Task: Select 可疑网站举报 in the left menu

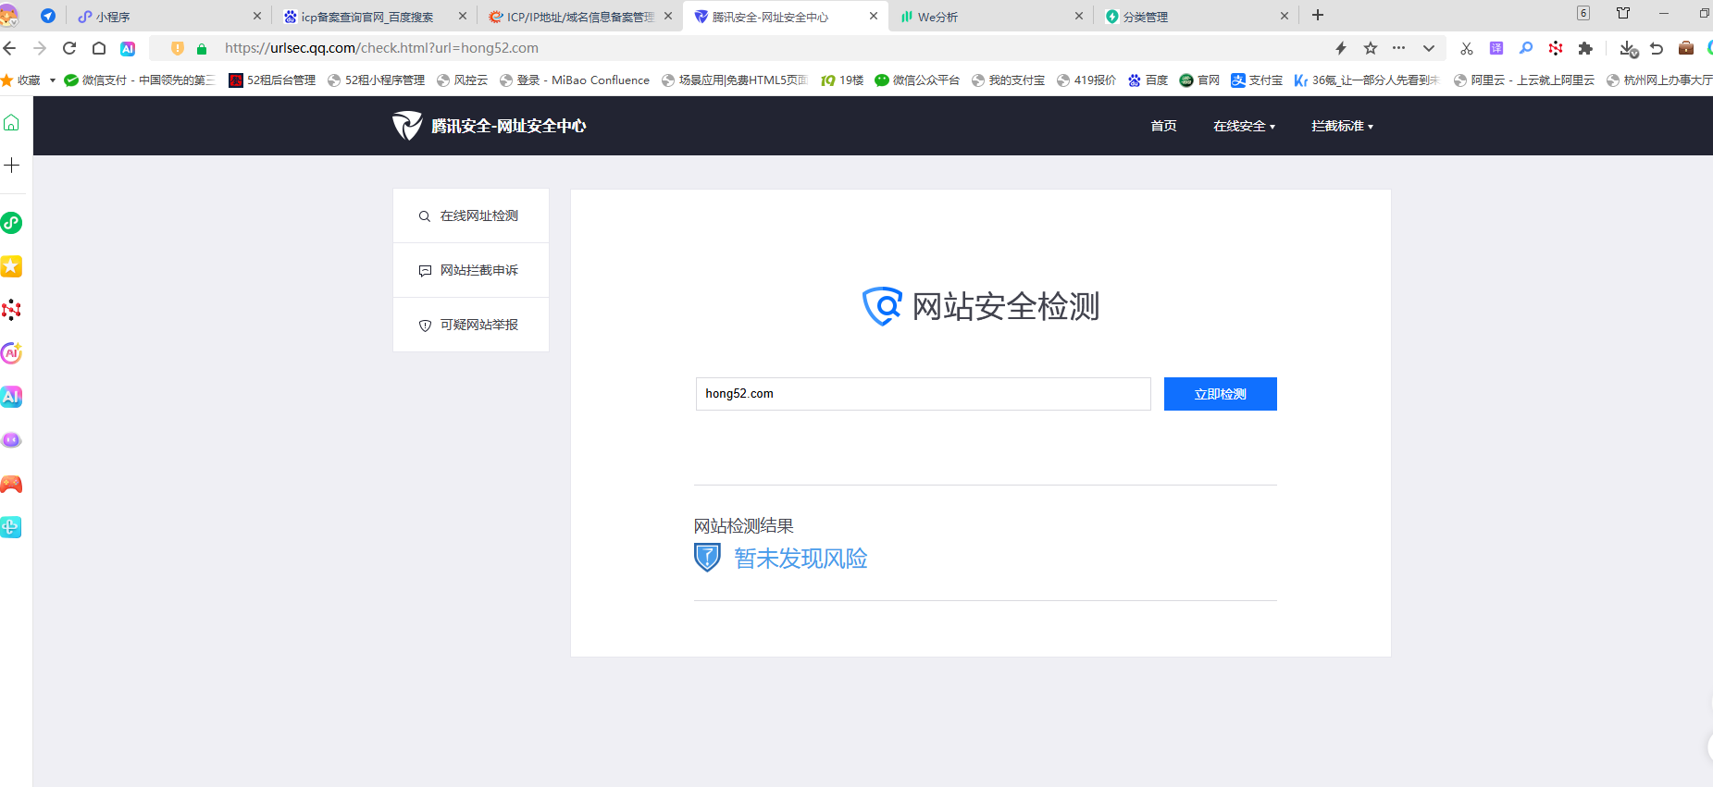Action: point(471,325)
